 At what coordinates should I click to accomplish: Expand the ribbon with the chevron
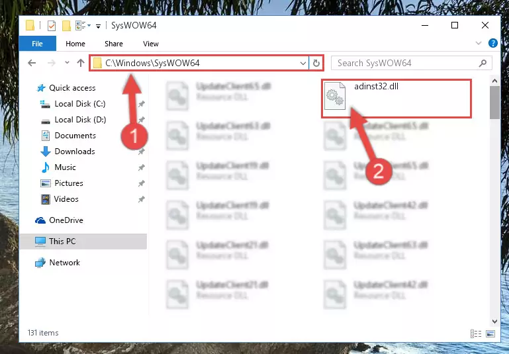tap(478, 43)
